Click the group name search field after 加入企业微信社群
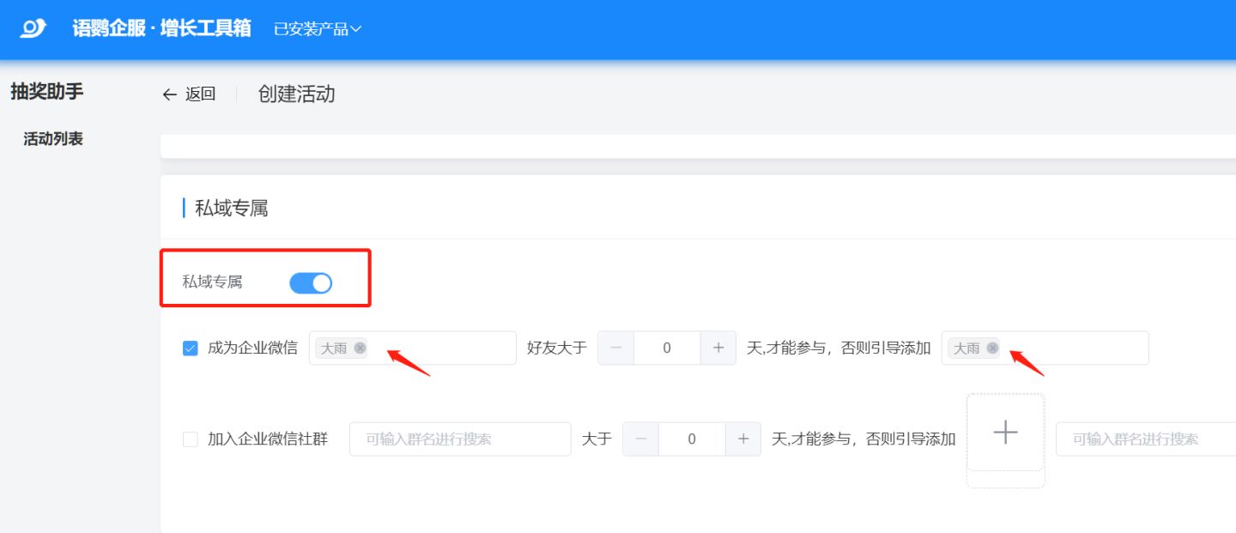Screen dimensions: 1236x533 point(460,439)
